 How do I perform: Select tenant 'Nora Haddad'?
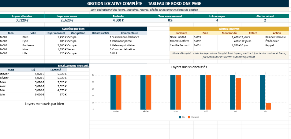coord(181,37)
